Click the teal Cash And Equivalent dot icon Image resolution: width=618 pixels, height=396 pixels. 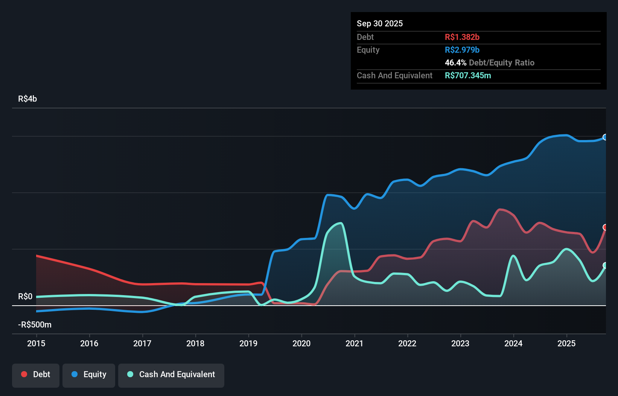(x=129, y=374)
